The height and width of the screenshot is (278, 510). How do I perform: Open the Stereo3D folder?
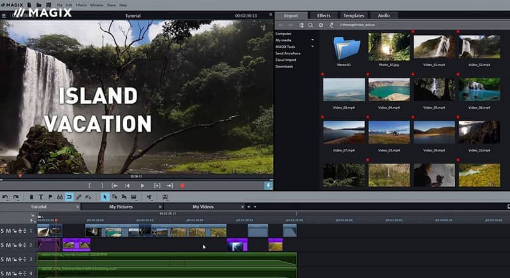[x=346, y=48]
